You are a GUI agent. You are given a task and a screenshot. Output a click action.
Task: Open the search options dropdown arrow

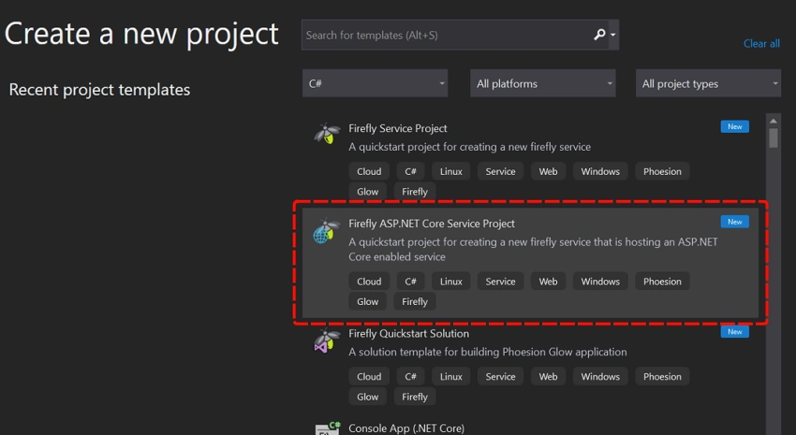(613, 35)
